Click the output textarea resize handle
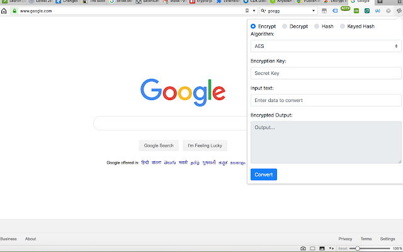The image size is (403, 252). pyautogui.click(x=400, y=162)
